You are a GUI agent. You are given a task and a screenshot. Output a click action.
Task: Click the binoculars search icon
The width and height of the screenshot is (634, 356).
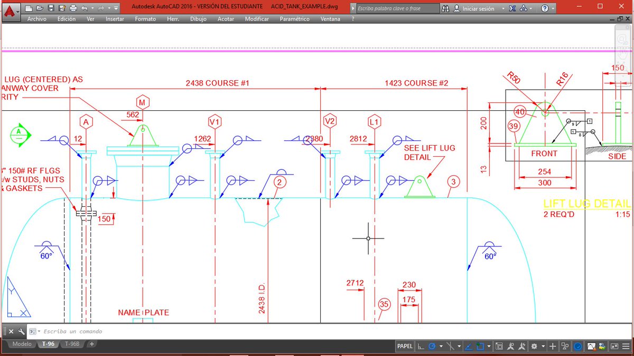445,8
